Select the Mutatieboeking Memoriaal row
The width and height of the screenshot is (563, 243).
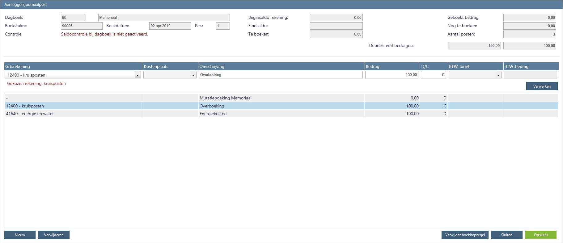(281, 98)
